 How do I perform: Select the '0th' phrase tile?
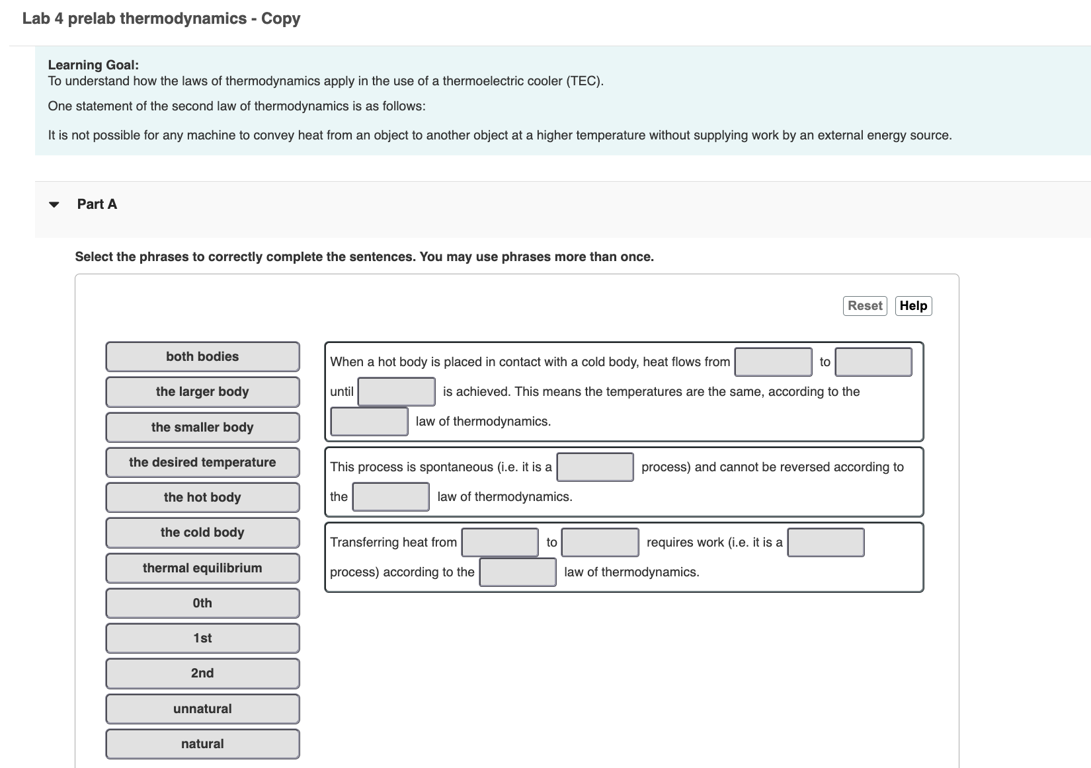coord(202,602)
